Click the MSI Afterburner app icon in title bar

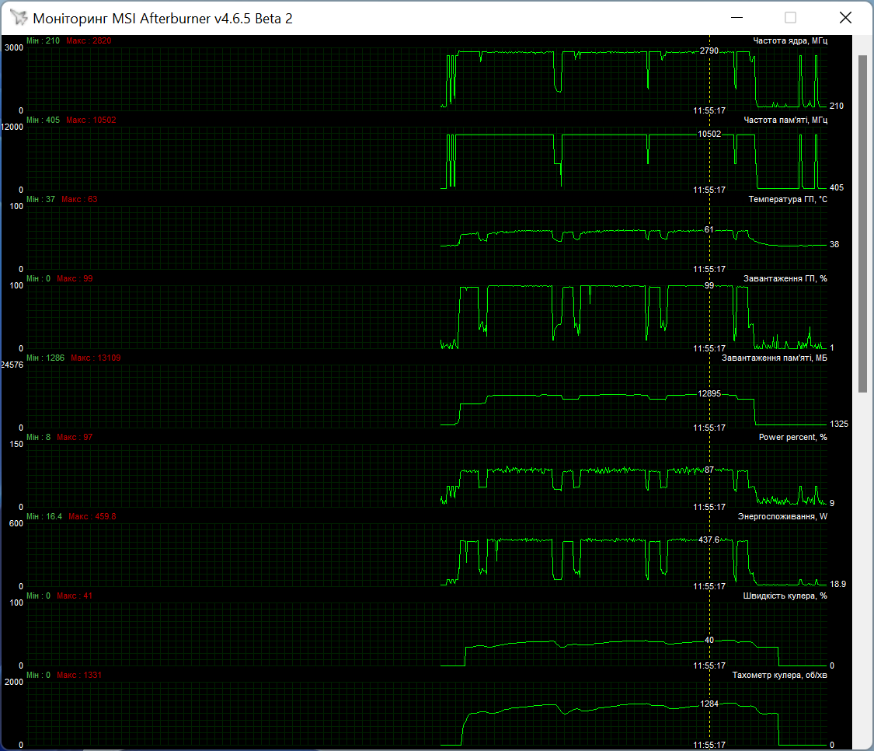tap(19, 18)
